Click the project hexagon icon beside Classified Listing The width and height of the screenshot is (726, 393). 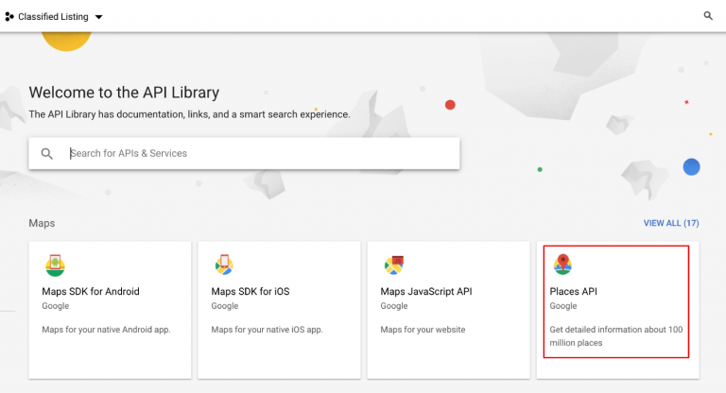[x=9, y=17]
